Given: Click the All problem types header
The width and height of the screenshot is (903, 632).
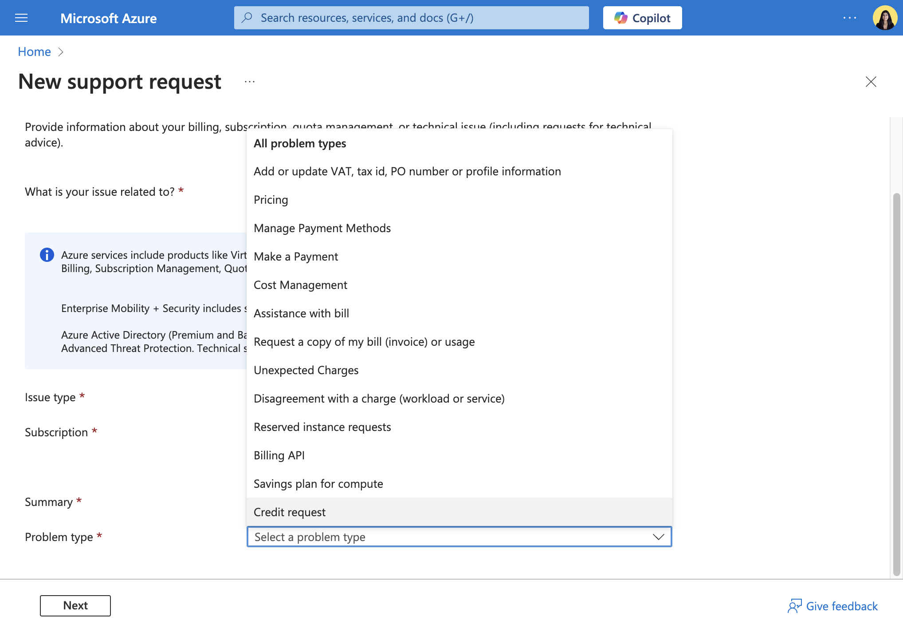Looking at the screenshot, I should click(300, 143).
